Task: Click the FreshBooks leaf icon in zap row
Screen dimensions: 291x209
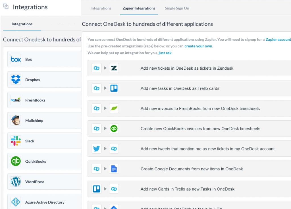Action: pyautogui.click(x=114, y=108)
